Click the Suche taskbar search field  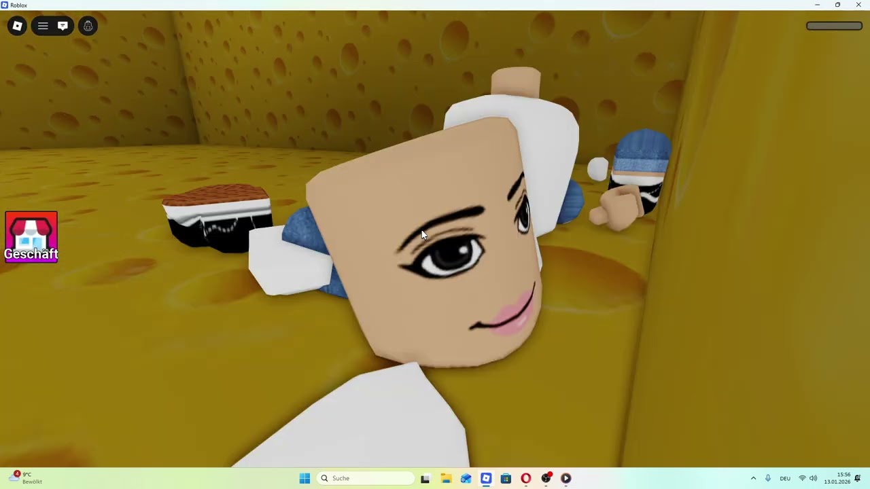pyautogui.click(x=365, y=478)
